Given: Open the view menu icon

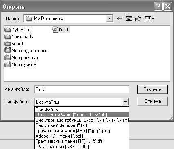Looking at the screenshot, I should (149, 18).
